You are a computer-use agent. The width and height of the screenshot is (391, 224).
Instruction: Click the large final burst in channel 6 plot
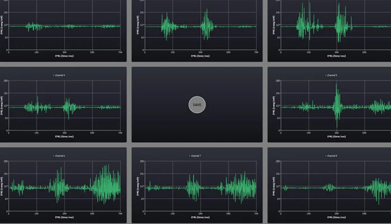click(x=106, y=184)
